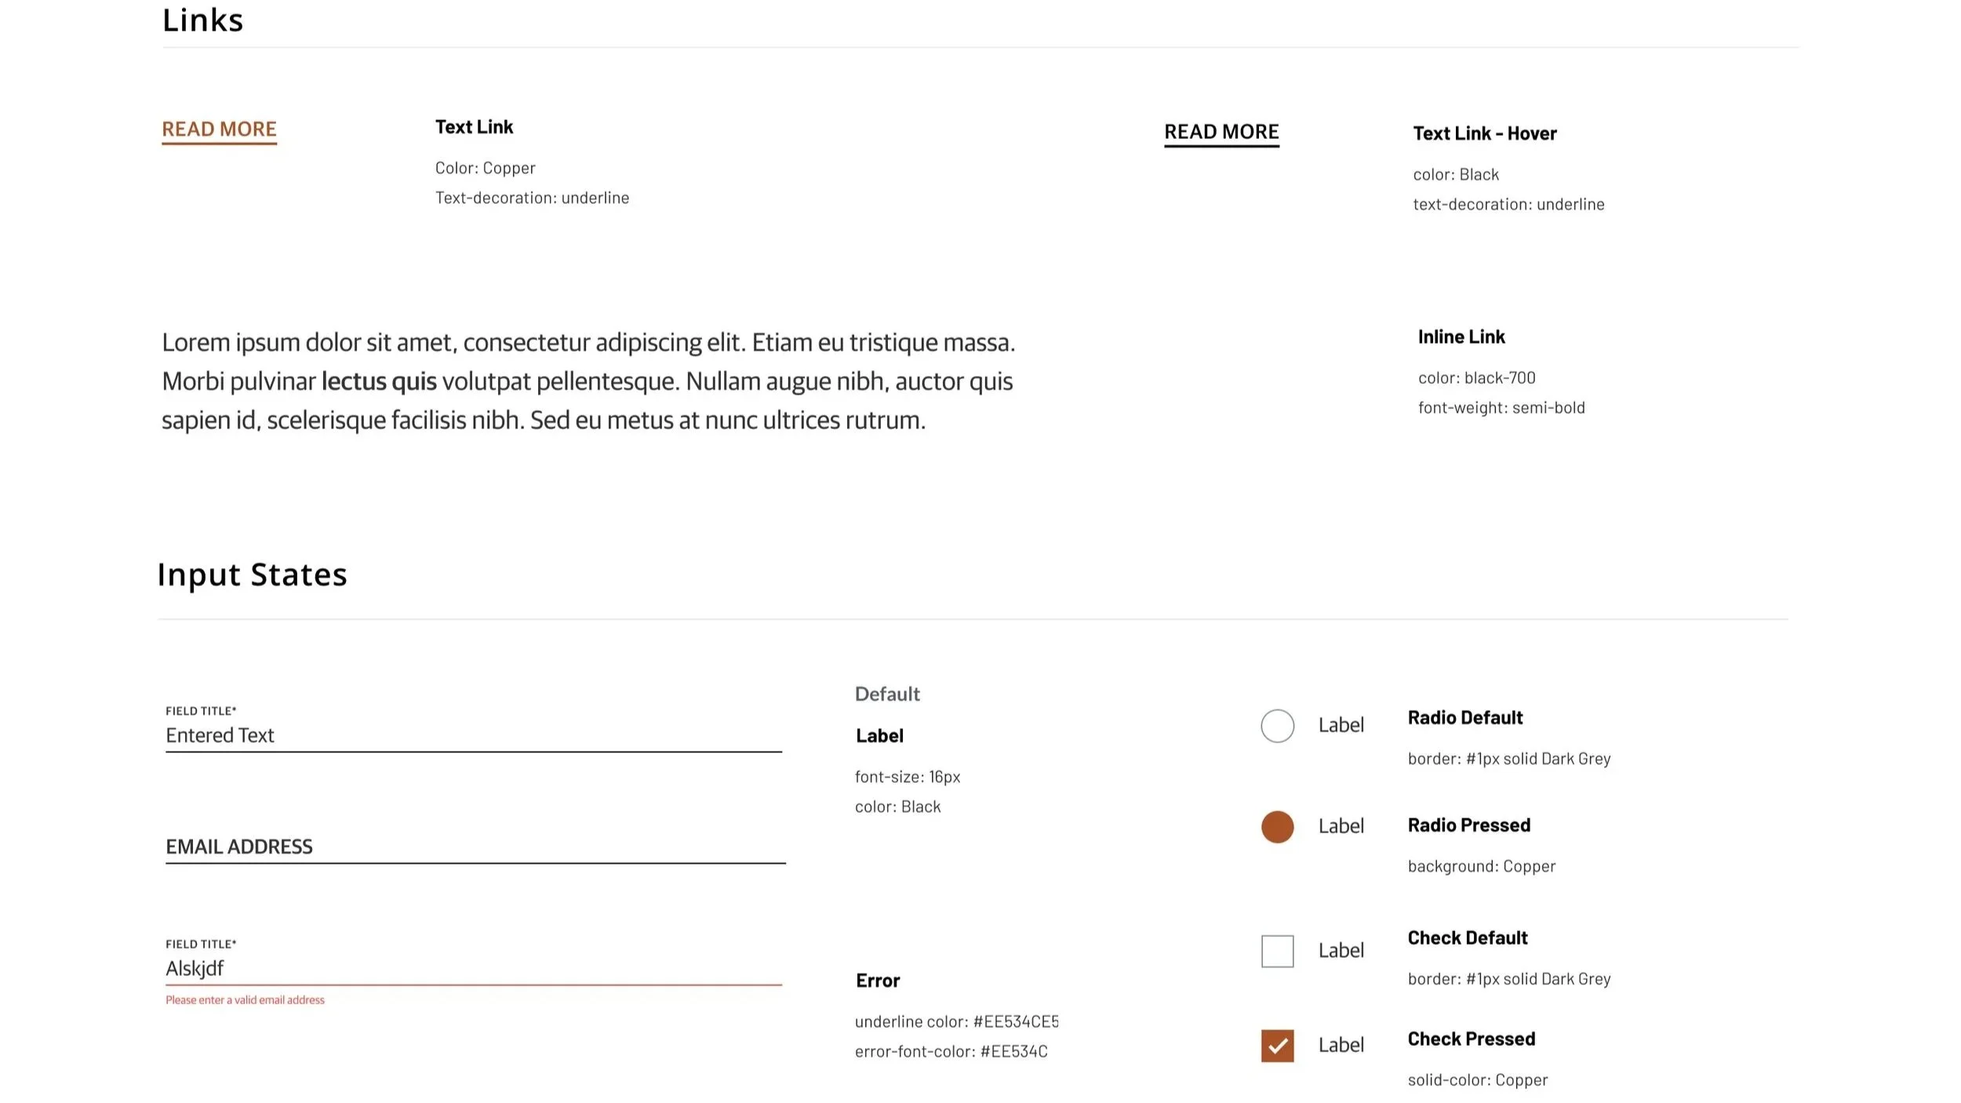This screenshot has width=1961, height=1103.
Task: Click the 'Links' section heading
Action: click(x=202, y=20)
